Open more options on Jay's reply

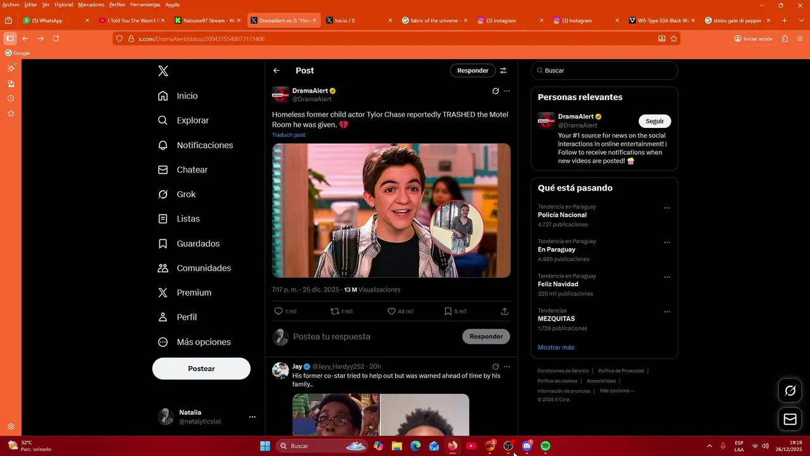coord(507,367)
